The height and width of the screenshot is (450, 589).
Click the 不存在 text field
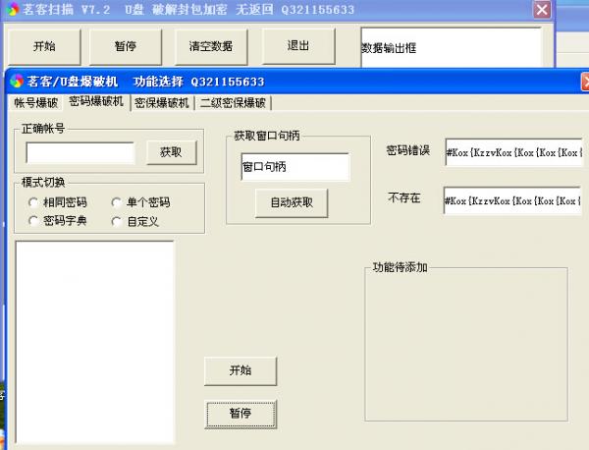coord(512,200)
